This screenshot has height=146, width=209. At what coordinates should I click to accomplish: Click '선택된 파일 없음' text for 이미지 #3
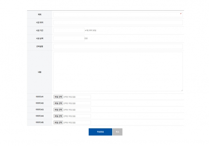pyautogui.click(x=69, y=110)
